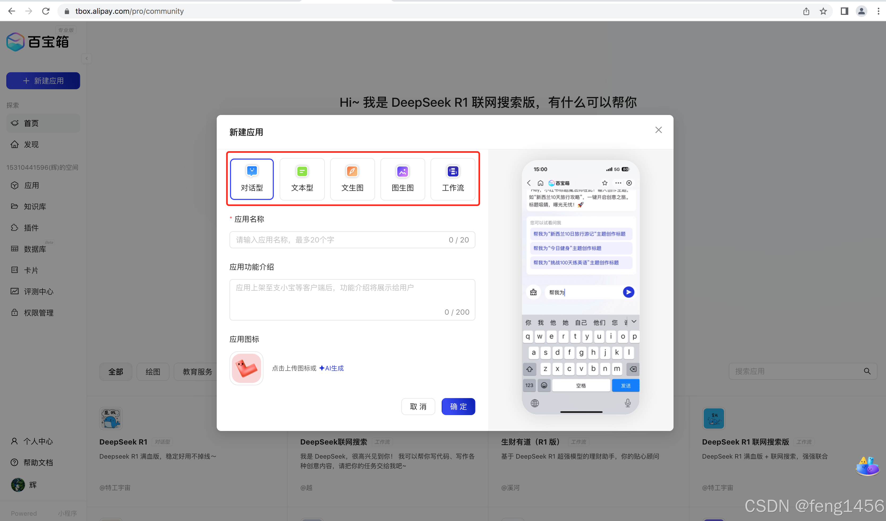Open the 插件 plugin section
This screenshot has height=521, width=886.
click(31, 228)
